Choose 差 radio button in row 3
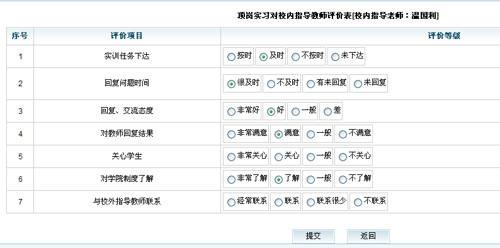 pyautogui.click(x=327, y=112)
